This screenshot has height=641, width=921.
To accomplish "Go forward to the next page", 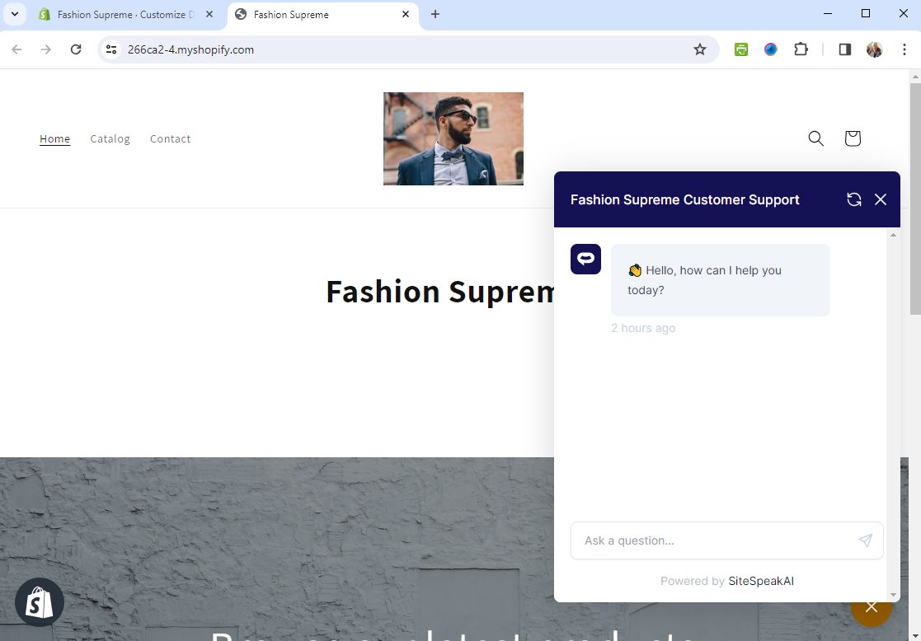I will pyautogui.click(x=46, y=49).
